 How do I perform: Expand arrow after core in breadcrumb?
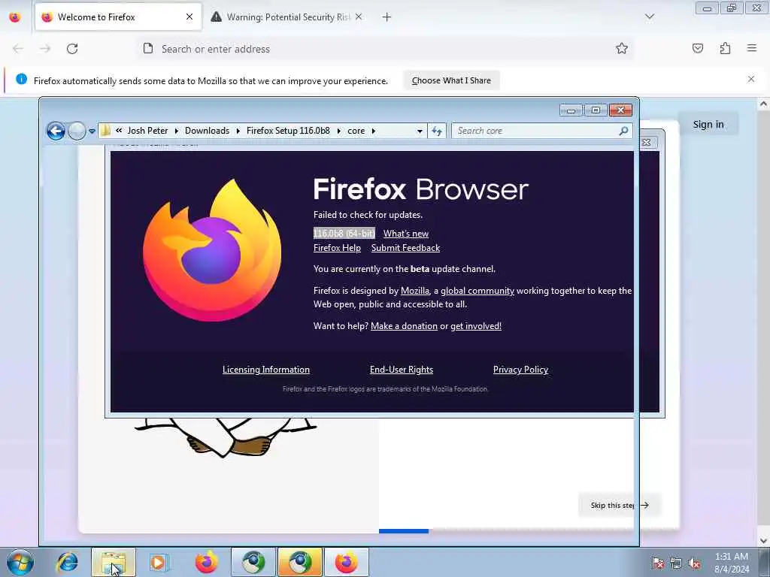click(x=374, y=131)
